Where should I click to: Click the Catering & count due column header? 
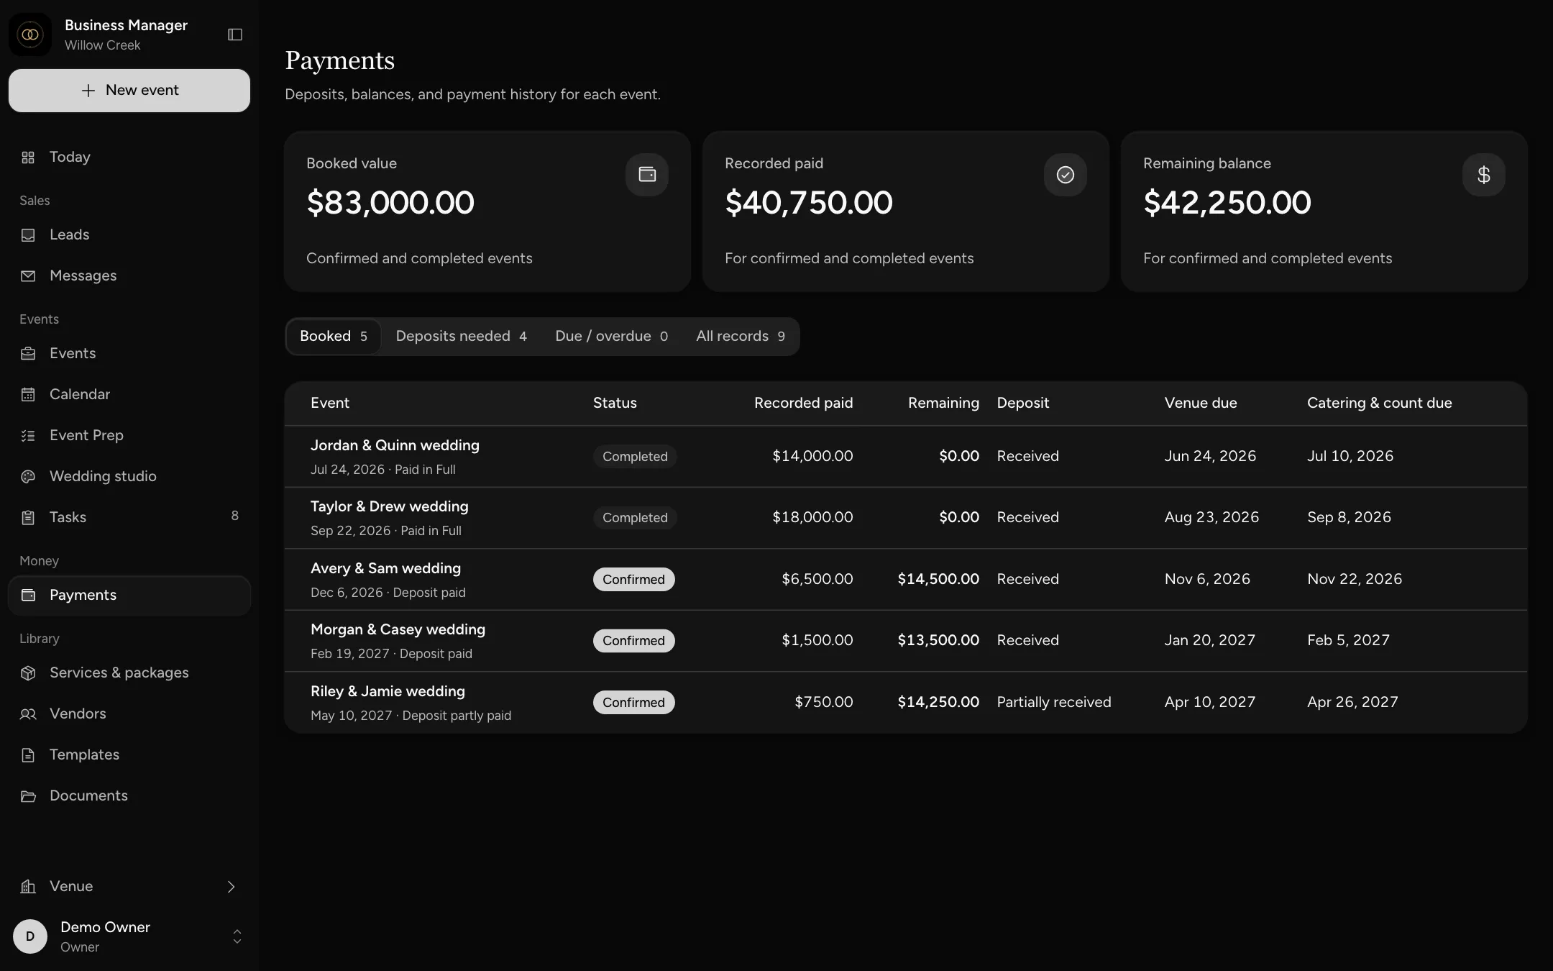tap(1379, 404)
